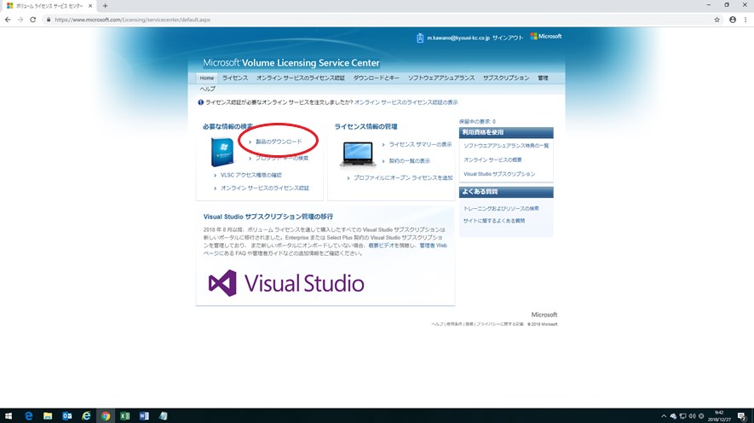The height and width of the screenshot is (423, 754).
Task: Go back with the browser back arrow
Action: click(x=8, y=20)
